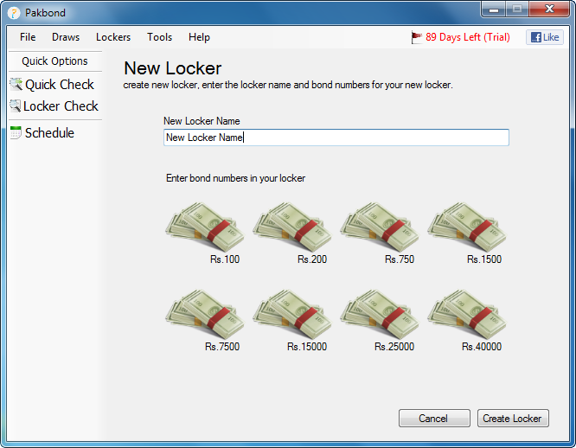Open the Rs.7500 bond money icon
The height and width of the screenshot is (448, 576).
click(205, 315)
